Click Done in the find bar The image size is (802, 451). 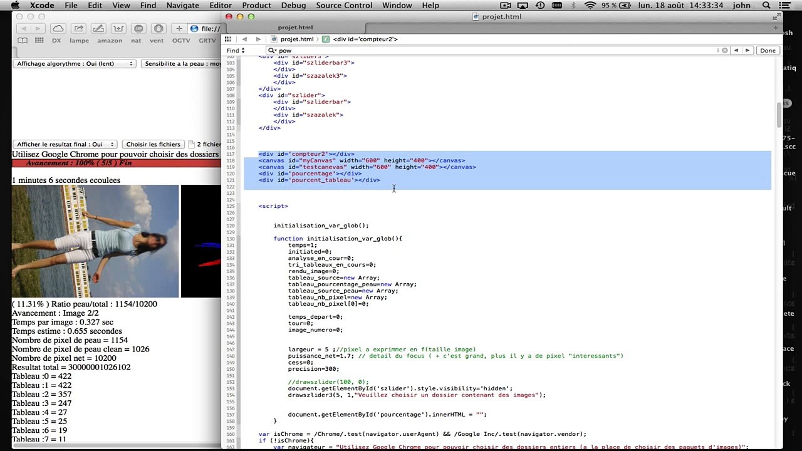[768, 50]
